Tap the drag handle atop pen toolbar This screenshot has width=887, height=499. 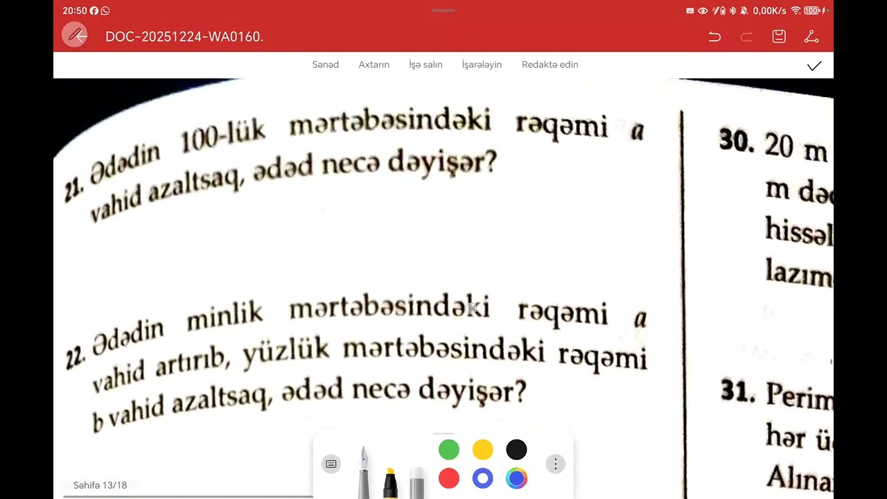coord(443,434)
